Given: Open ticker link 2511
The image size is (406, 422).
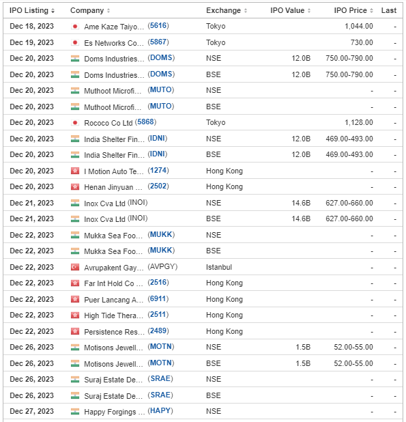Looking at the screenshot, I should click(x=158, y=314).
